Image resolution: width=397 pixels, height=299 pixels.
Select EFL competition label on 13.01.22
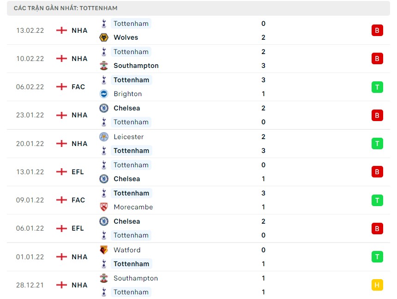tap(78, 172)
